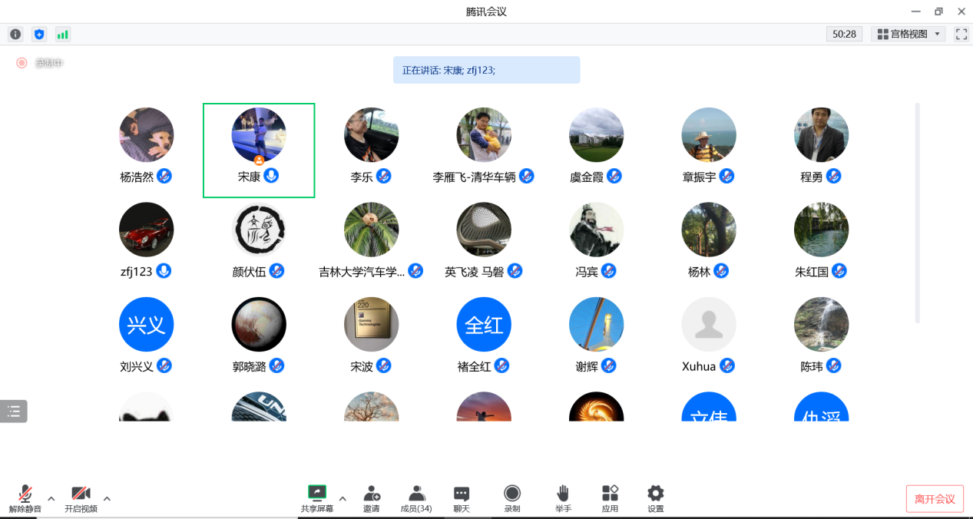
Task: Enter fullscreen mode using the top-right icon
Action: click(x=961, y=35)
